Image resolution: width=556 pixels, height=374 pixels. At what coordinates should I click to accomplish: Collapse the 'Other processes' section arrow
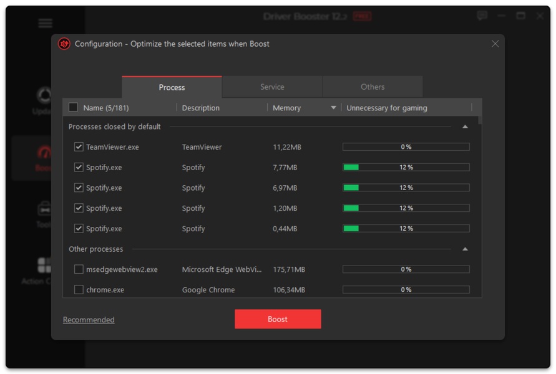[465, 249]
